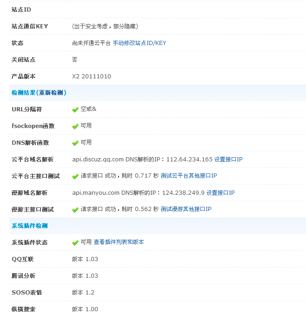Image resolution: width=306 pixels, height=320 pixels.
Task: Click the 关闭站点 value 否
Action: pyautogui.click(x=75, y=59)
